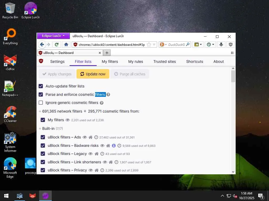Click the Update now button
The image size is (269, 201).
click(x=93, y=74)
